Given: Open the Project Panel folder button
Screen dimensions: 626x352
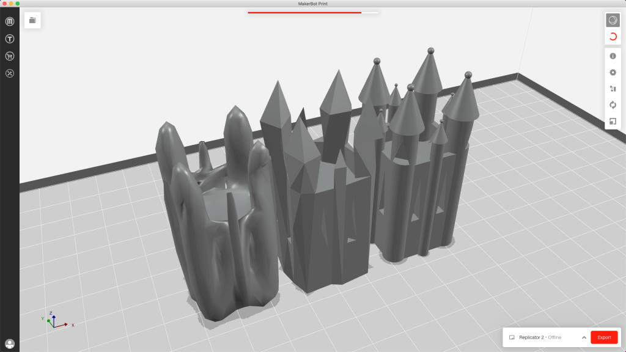Looking at the screenshot, I should point(32,20).
